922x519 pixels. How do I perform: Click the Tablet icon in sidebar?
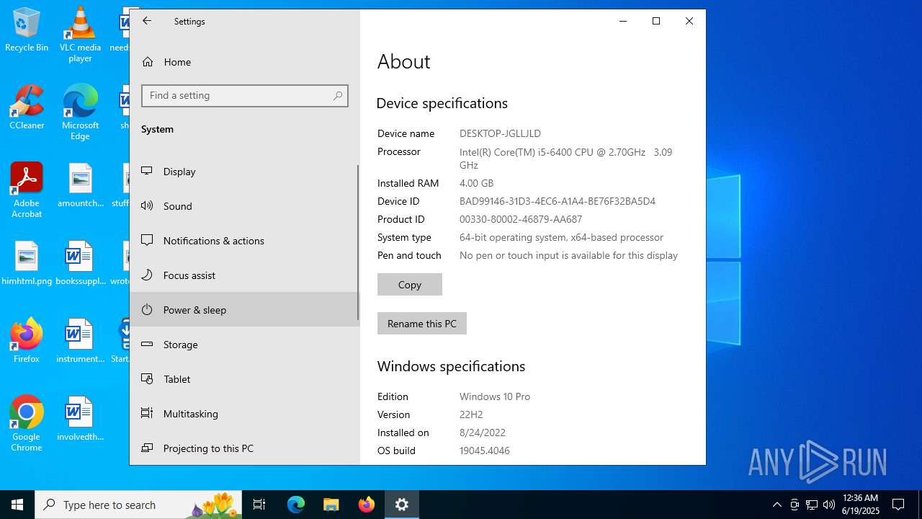(147, 378)
